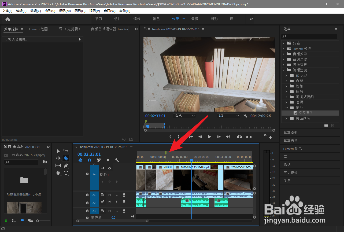
Task: Open the 序列(S) menu
Action: (50, 11)
